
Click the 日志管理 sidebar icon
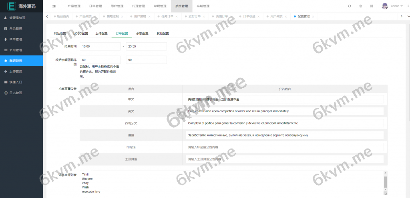(6, 93)
